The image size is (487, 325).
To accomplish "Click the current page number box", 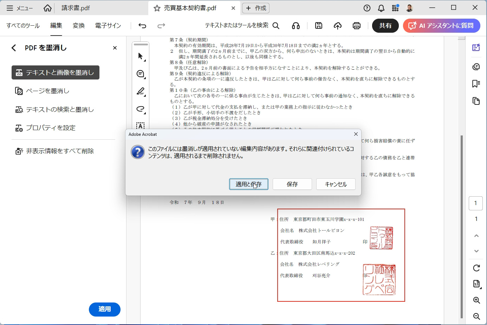I will (x=476, y=203).
